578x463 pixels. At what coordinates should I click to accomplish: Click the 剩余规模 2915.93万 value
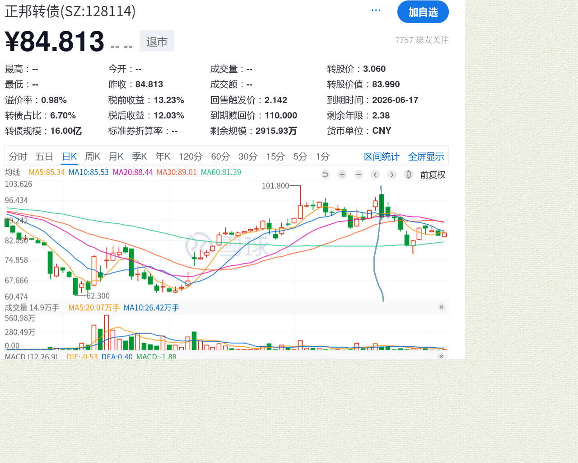click(x=276, y=131)
